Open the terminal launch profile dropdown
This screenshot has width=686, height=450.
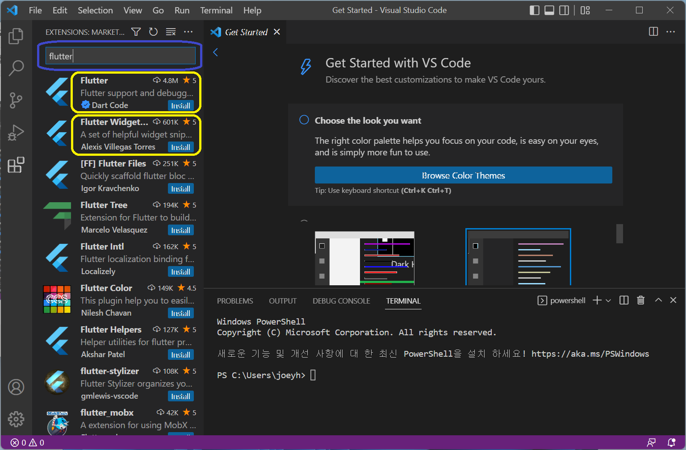608,300
